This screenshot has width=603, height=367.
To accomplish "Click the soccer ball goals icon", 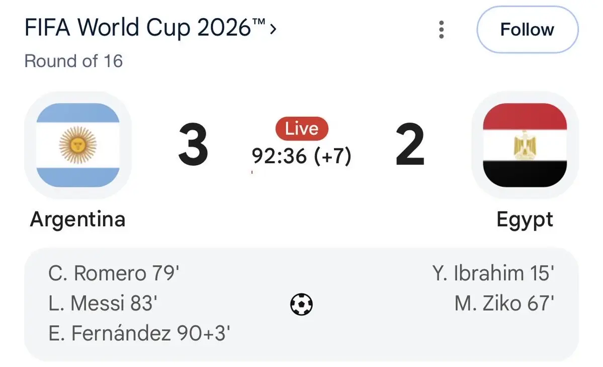I will (x=301, y=304).
